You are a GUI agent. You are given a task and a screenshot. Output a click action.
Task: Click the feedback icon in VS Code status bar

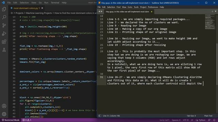[209, 120]
